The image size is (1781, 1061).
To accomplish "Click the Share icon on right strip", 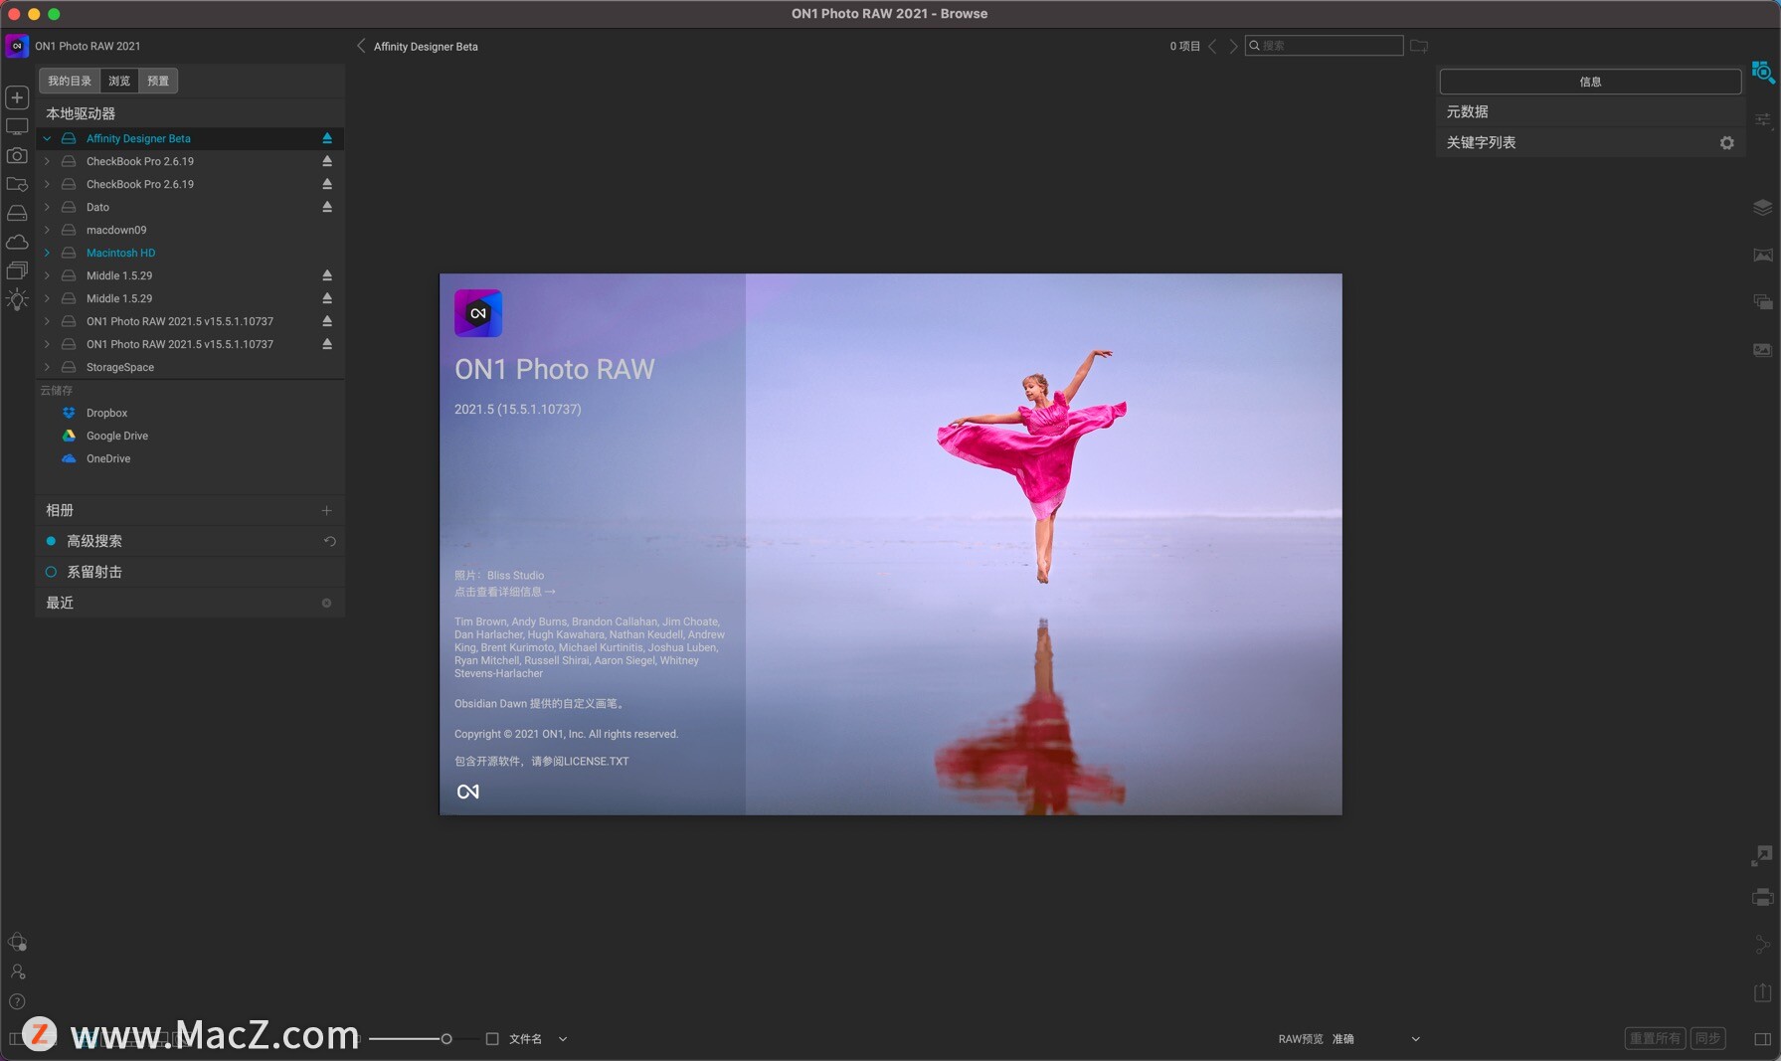I will 1762,945.
